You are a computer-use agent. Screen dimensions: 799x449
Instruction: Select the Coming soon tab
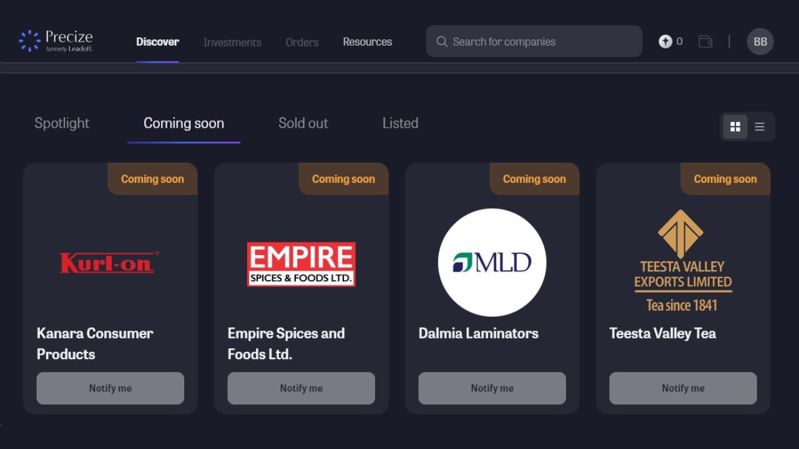click(184, 123)
